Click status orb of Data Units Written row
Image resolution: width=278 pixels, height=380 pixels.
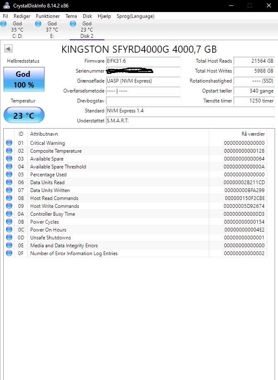(9, 190)
